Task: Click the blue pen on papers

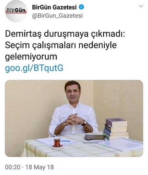Action: pos(66,141)
